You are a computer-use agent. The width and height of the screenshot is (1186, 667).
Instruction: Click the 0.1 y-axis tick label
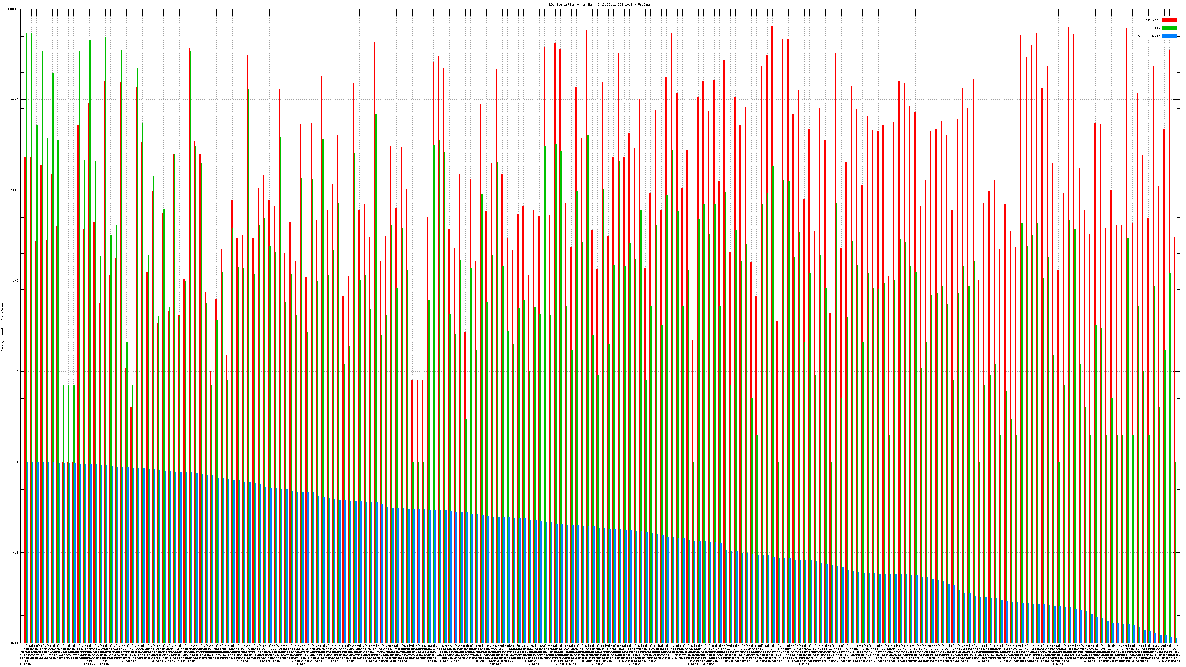(x=16, y=552)
